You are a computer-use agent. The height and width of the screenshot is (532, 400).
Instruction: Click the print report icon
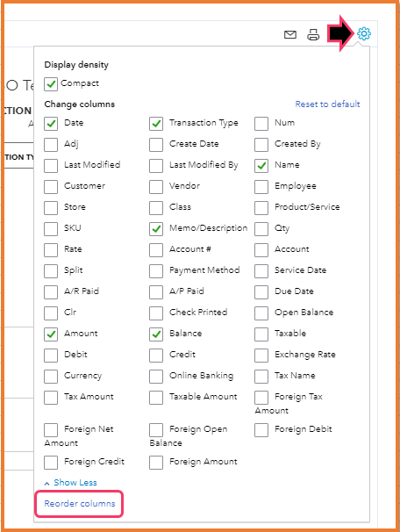tap(313, 34)
